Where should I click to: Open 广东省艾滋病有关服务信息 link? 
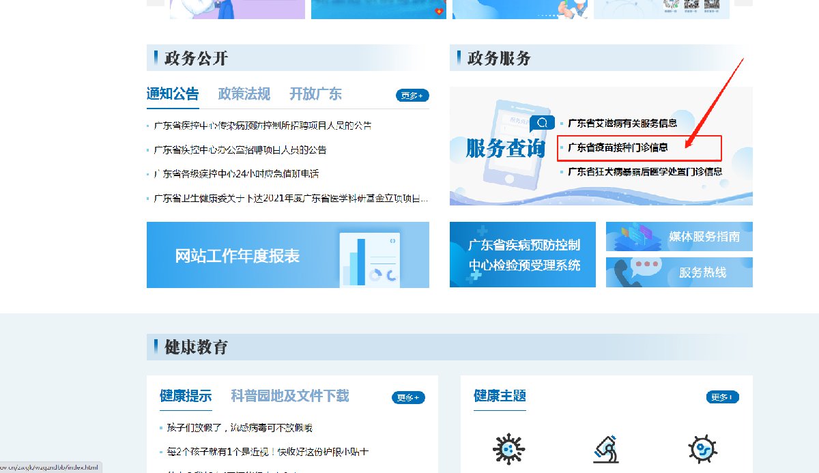(622, 124)
